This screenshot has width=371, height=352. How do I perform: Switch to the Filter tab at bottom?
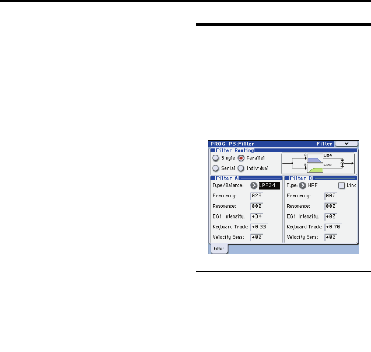[x=219, y=249]
